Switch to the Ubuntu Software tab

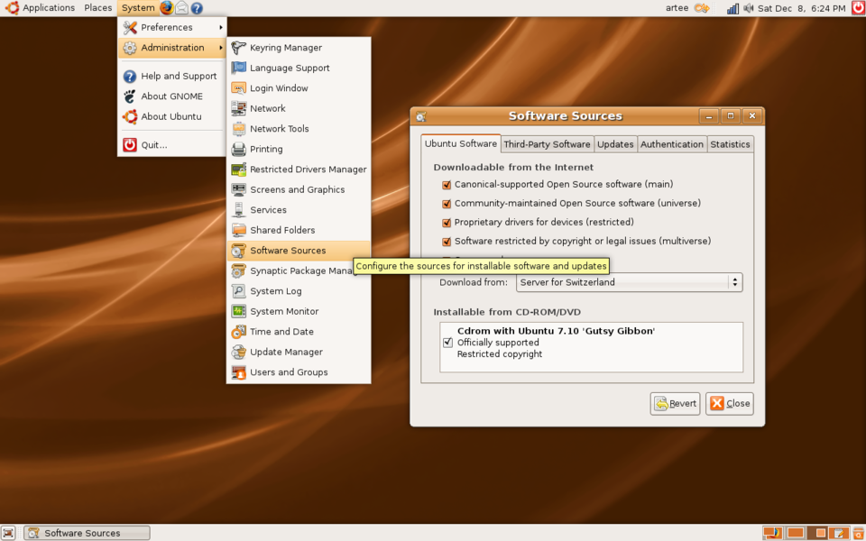point(461,143)
